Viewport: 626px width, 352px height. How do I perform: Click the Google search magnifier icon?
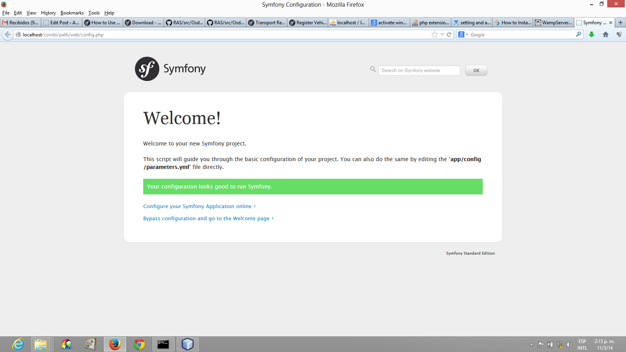(579, 34)
